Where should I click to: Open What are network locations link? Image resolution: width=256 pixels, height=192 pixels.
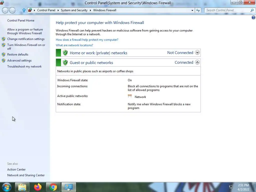click(x=74, y=45)
